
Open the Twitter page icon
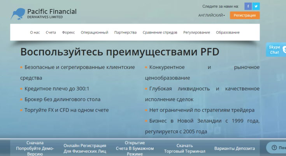pyautogui.click(x=256, y=6)
